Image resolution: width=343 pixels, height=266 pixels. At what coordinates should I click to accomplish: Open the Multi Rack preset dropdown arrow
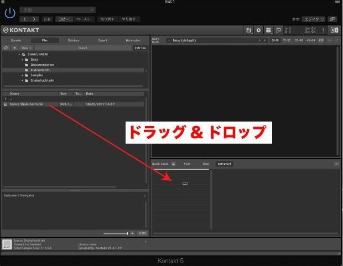tap(169, 40)
